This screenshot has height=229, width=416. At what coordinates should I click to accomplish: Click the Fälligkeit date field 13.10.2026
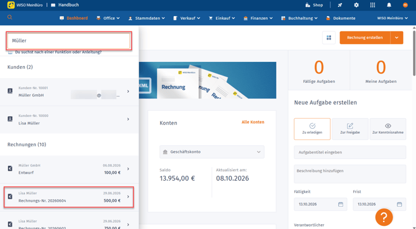(x=320, y=204)
